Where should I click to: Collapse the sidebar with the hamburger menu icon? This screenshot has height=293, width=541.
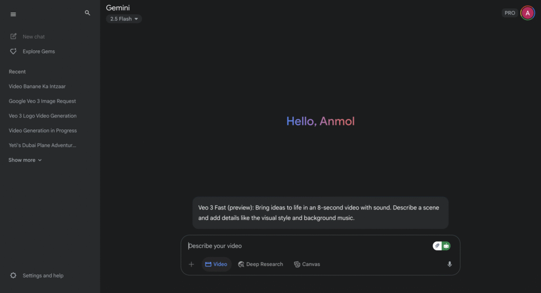click(x=13, y=14)
